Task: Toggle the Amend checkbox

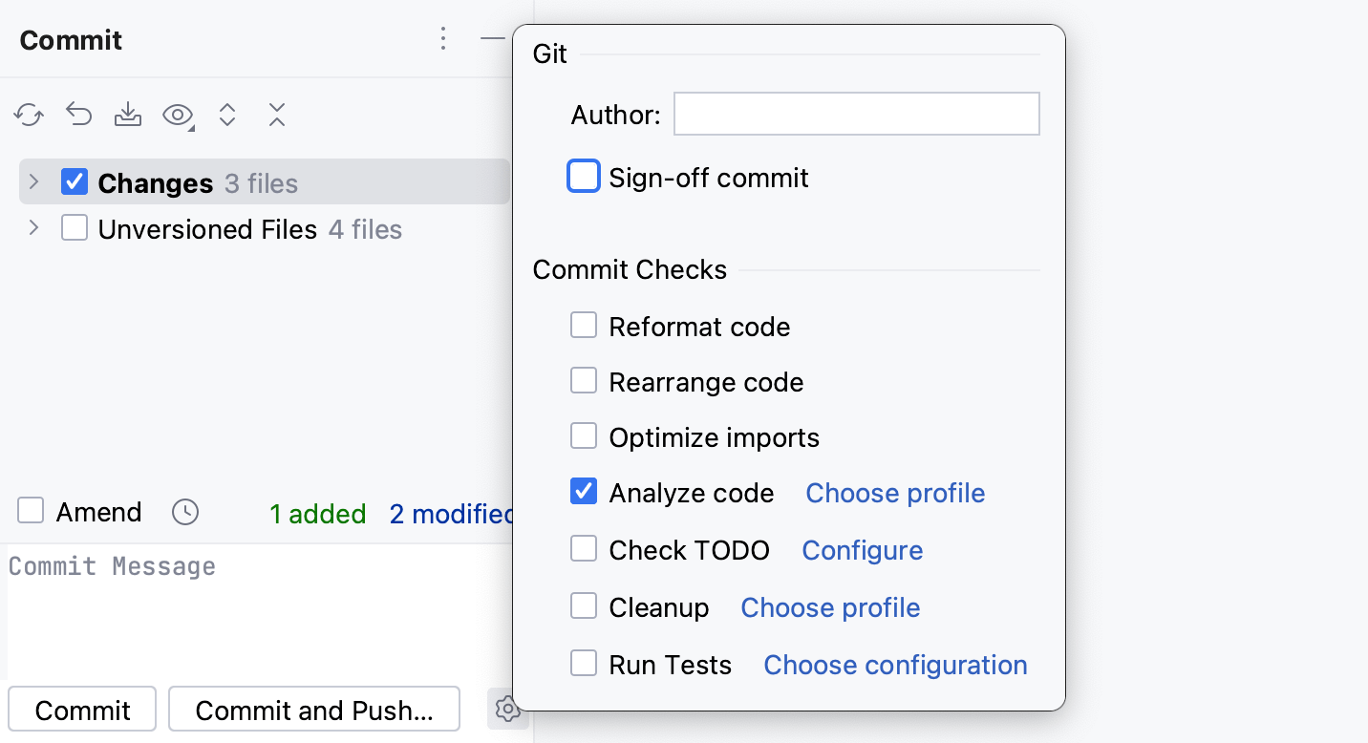Action: (x=31, y=511)
